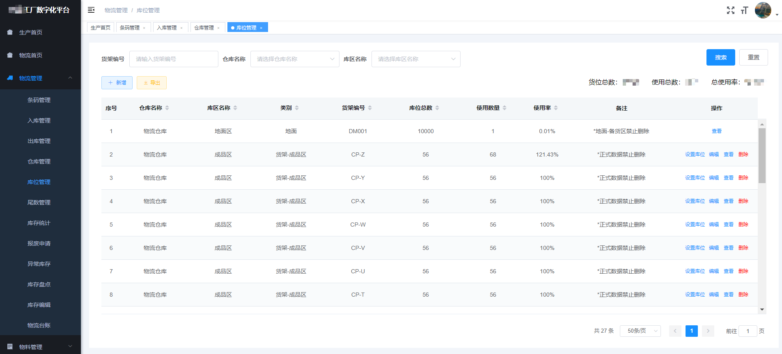Open the 库区名称 dropdown
The width and height of the screenshot is (782, 354).
[416, 59]
